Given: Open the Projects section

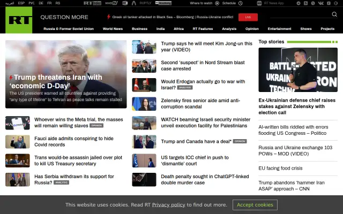Looking at the screenshot, I should click(x=327, y=28).
